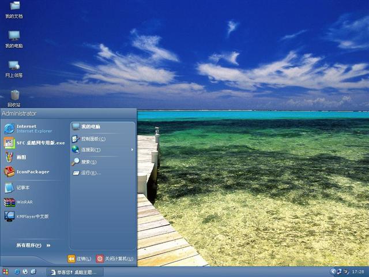
Task: Click 我的电脑 in Start menu right panel
Action: tap(90, 126)
